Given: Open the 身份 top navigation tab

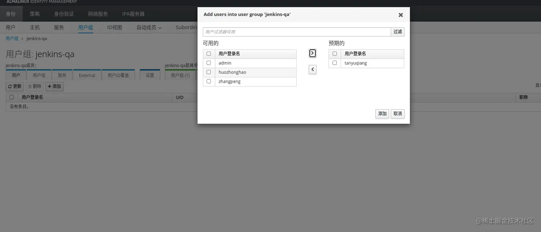Looking at the screenshot, I should (11, 14).
